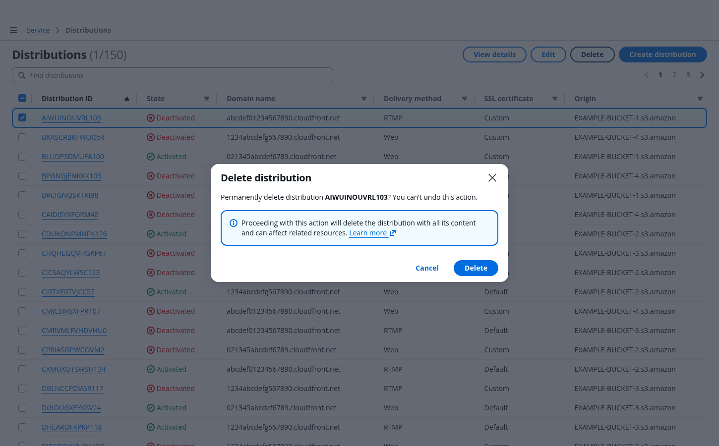Open distribution CAIDISYXFORM40 link
This screenshot has width=719, height=446.
(70, 215)
